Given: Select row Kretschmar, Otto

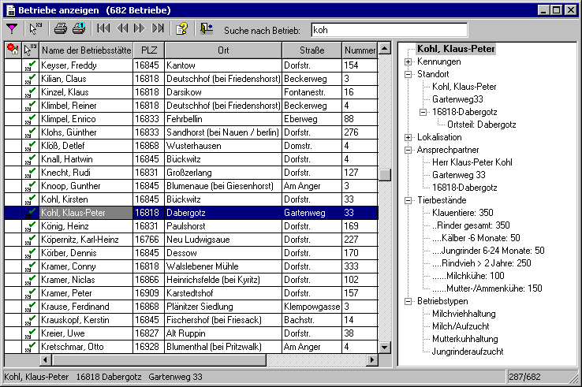Looking at the screenshot, I should click(191, 347).
